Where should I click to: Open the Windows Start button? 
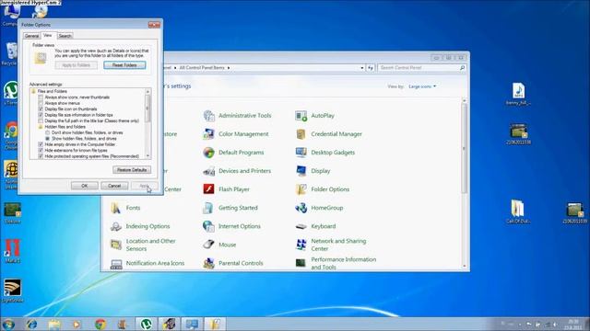point(8,324)
